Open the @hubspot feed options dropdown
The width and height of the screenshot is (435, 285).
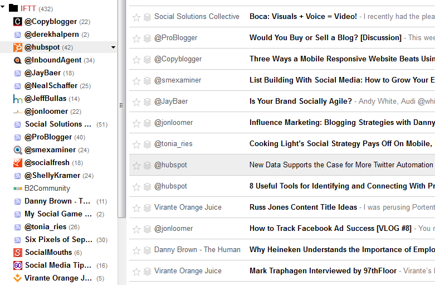click(x=113, y=47)
